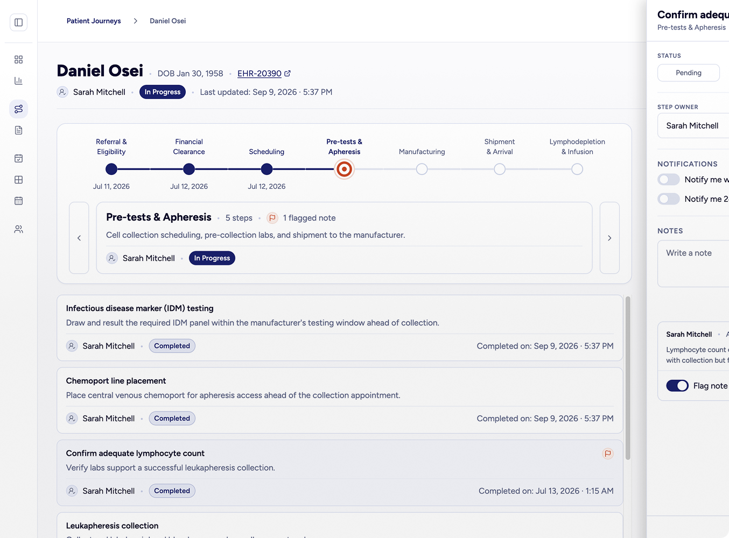Viewport: 729px width, 538px height.
Task: Click 'Completed on: Jul 13, 2026 · 1:15 AM' text
Action: pos(546,491)
